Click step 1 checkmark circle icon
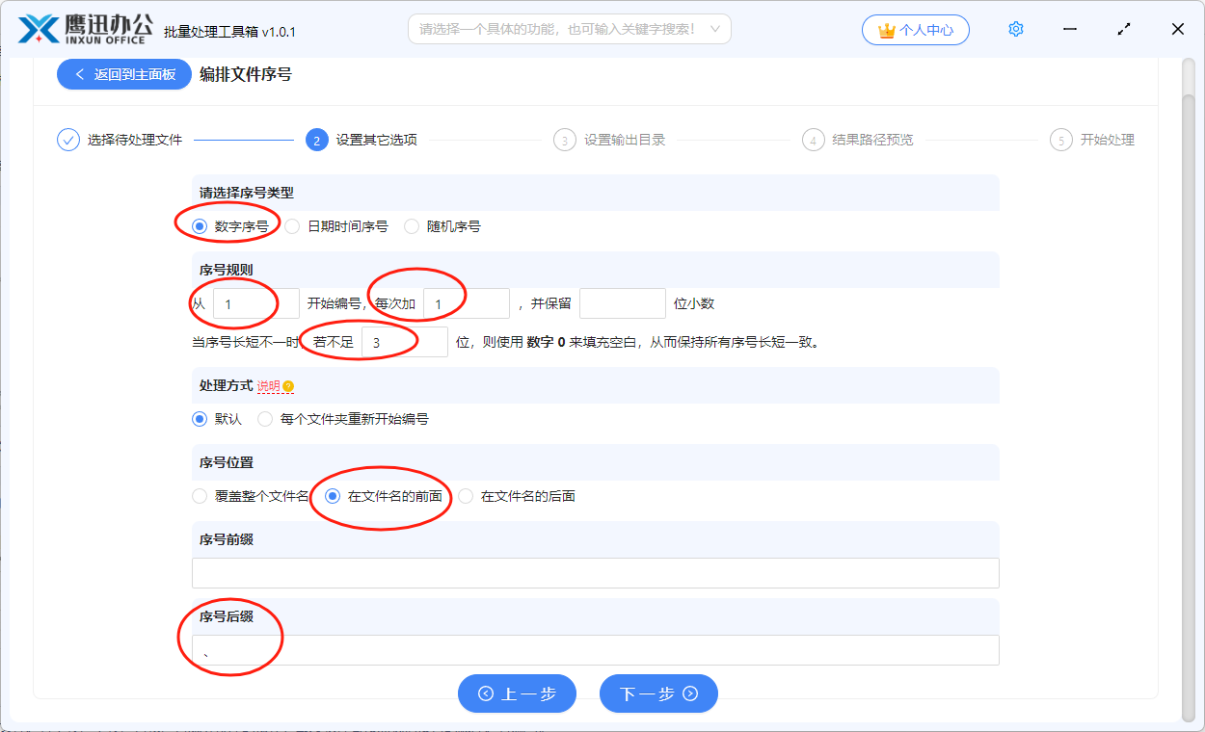This screenshot has width=1205, height=732. (x=67, y=140)
